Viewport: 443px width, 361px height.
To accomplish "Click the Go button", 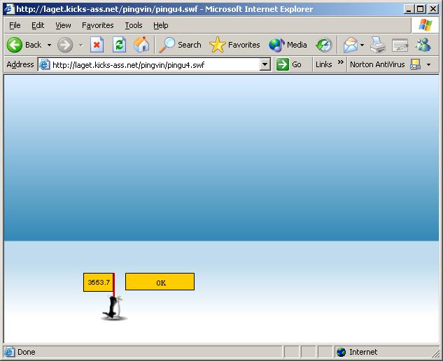I will [x=288, y=64].
